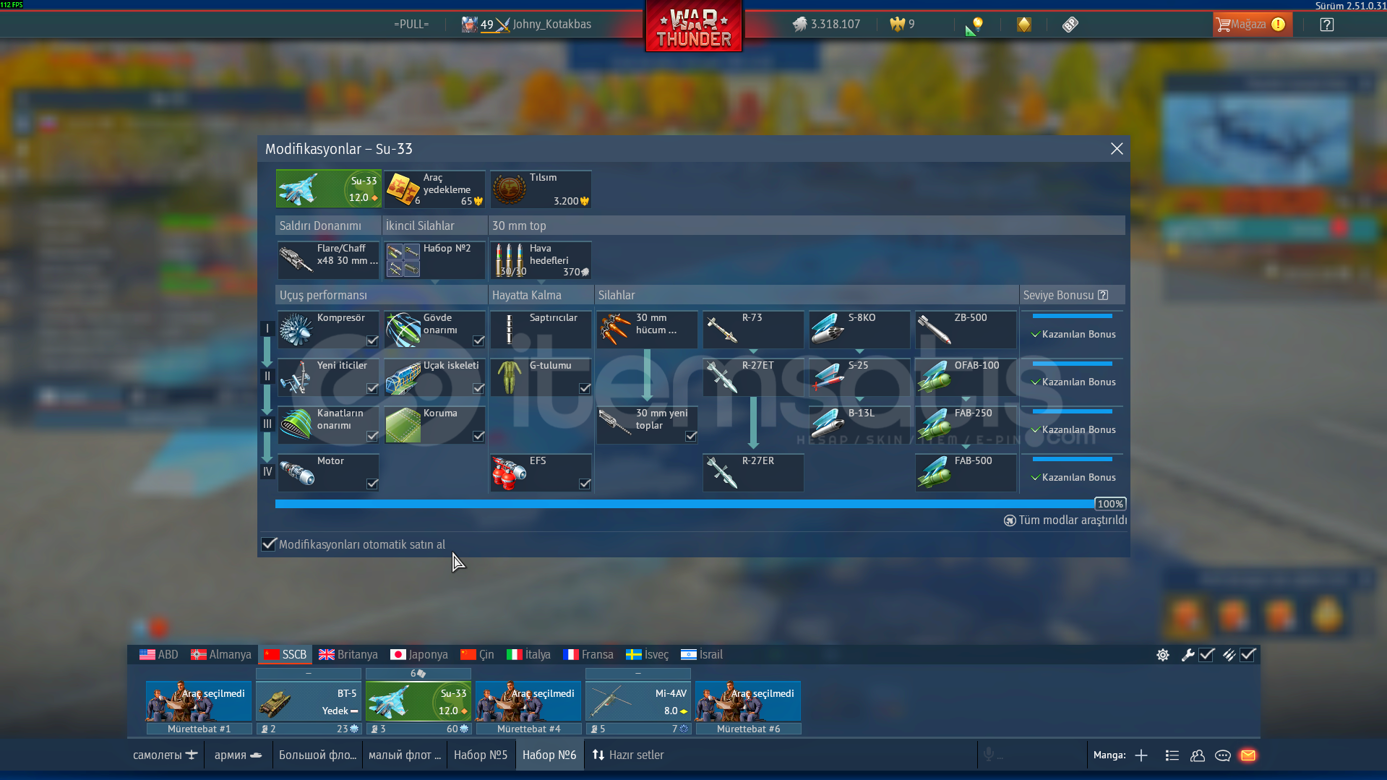Screen dimensions: 1387x780
Task: Select the Mi-4AV helicopter crew slot
Action: click(638, 702)
